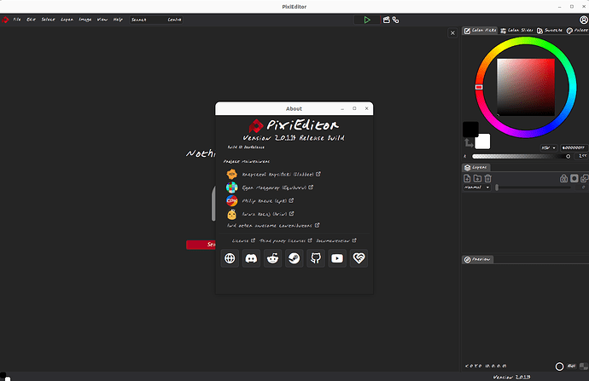Screen dimensions: 589x381
Task: Expand the Normal blend mode dropdown
Action: (x=476, y=188)
